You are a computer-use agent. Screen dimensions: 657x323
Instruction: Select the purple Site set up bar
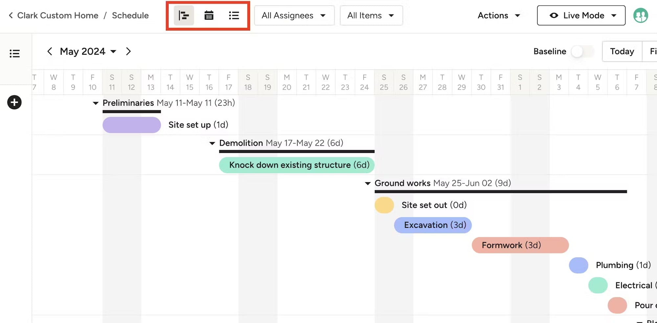[x=132, y=125]
